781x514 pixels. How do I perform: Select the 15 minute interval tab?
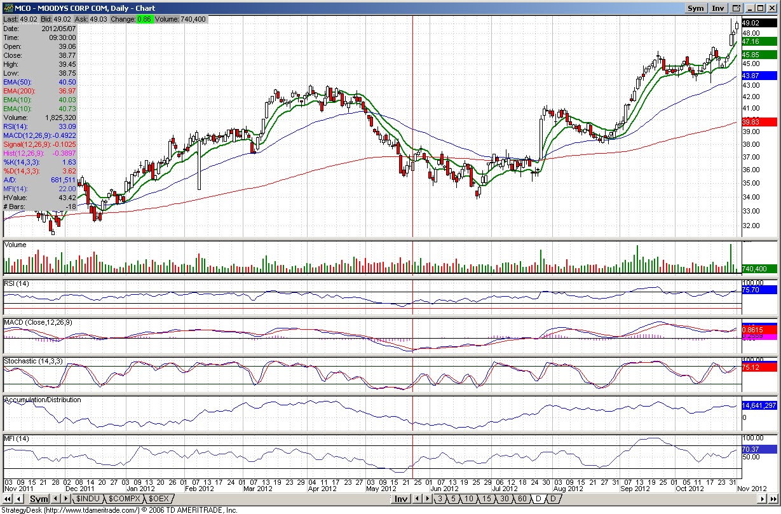(x=486, y=499)
